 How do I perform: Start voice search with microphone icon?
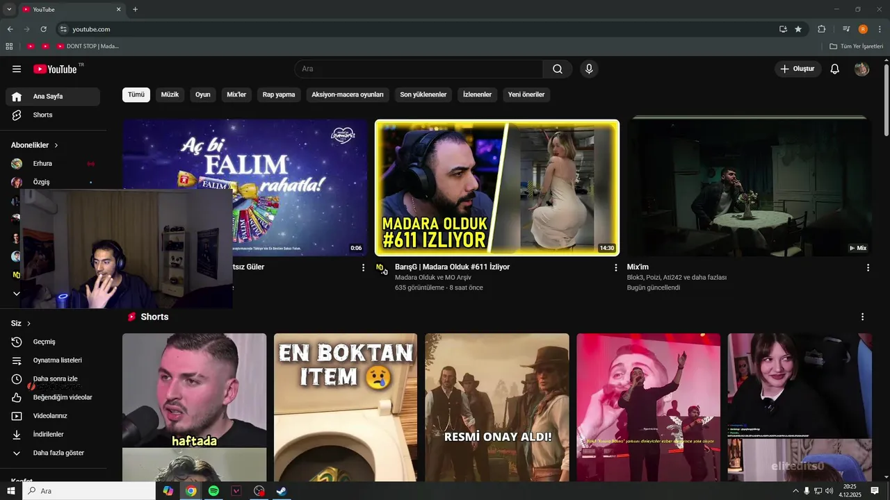pyautogui.click(x=589, y=69)
